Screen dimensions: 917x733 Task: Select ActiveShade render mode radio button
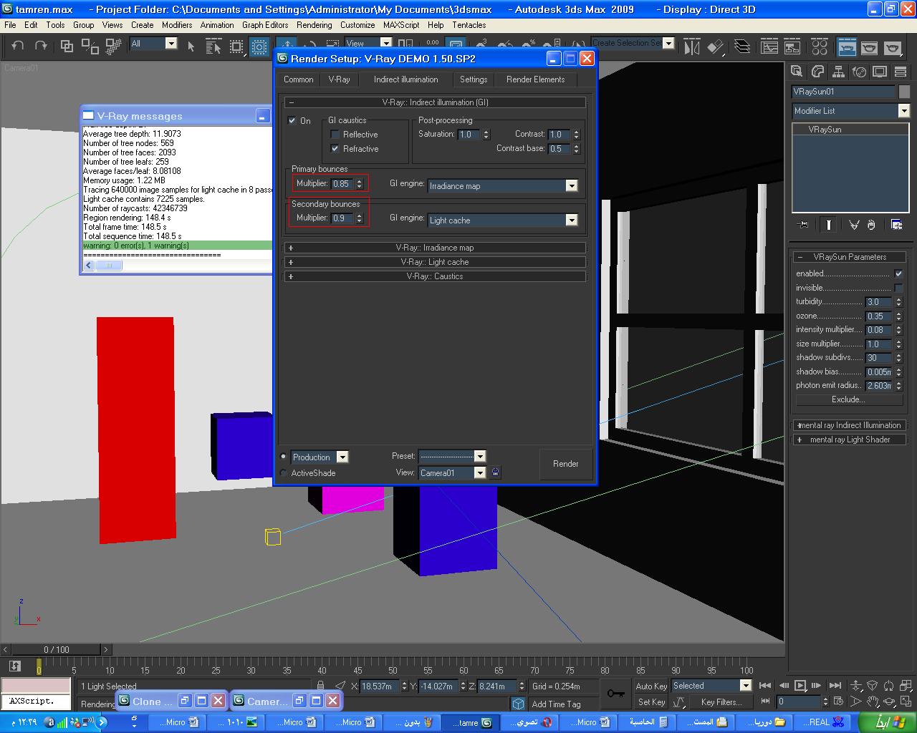[284, 473]
